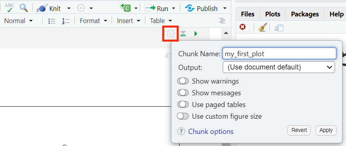Screen dimensions: 346x146
Task: Publish the document
Action: tap(201, 8)
